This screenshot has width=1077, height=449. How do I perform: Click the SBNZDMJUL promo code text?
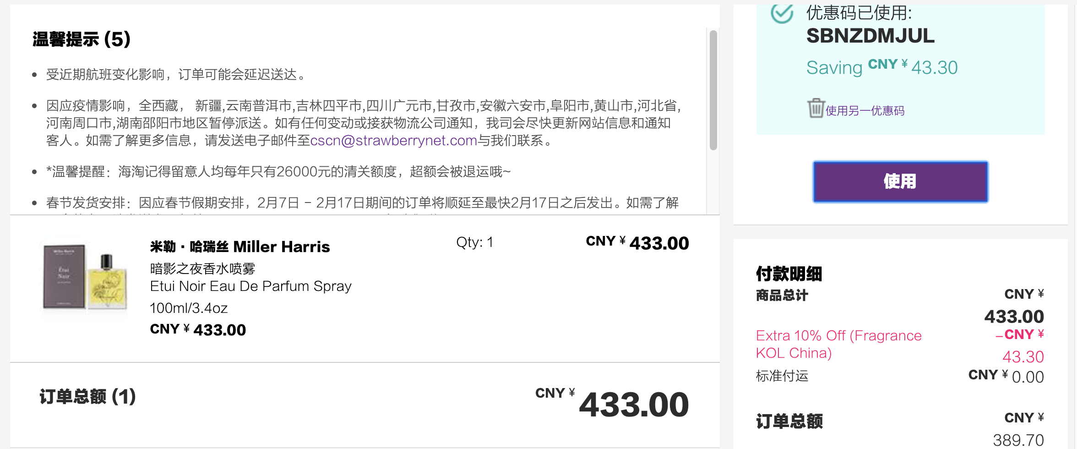coord(870,36)
